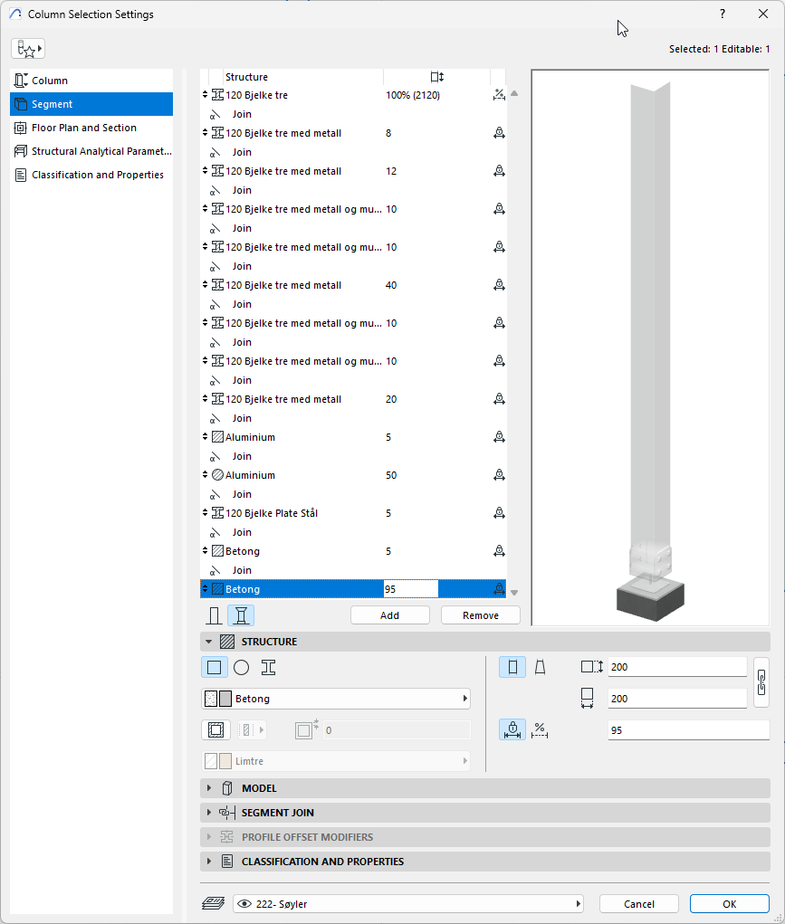785x924 pixels.
Task: Select circular cross-section shape icon
Action: point(241,668)
